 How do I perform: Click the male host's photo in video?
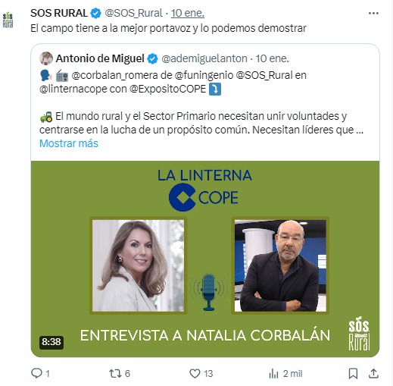[280, 265]
